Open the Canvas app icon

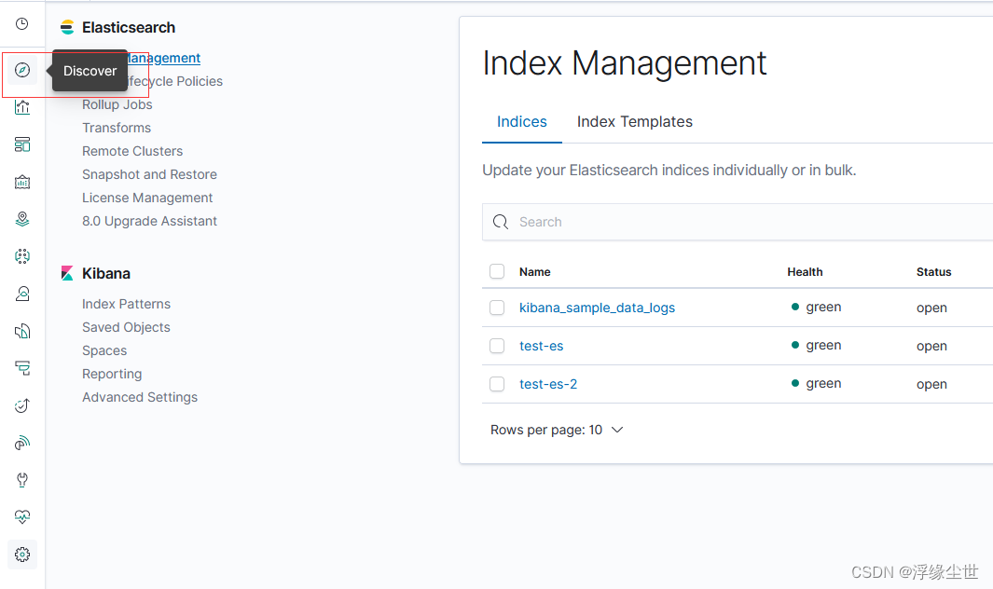(22, 183)
